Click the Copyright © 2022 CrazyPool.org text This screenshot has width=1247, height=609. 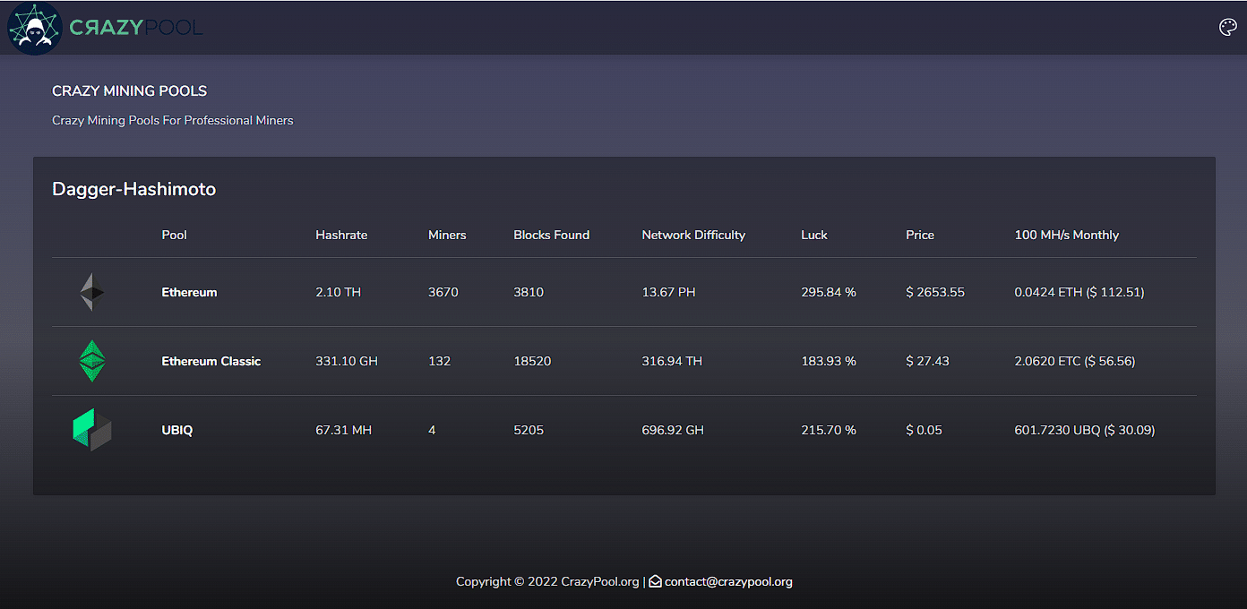coord(547,581)
